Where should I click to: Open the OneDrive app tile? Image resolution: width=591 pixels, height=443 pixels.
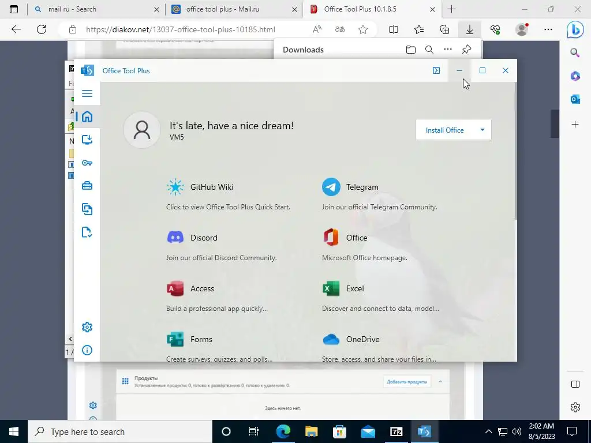379,347
